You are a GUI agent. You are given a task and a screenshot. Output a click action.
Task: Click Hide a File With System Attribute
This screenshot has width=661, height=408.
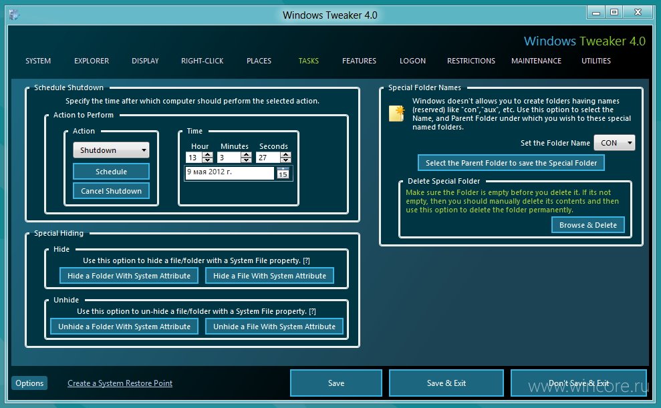click(x=270, y=276)
